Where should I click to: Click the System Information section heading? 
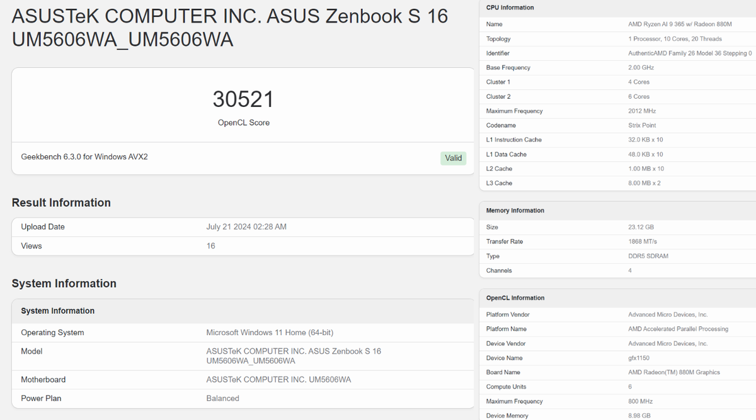coord(64,284)
